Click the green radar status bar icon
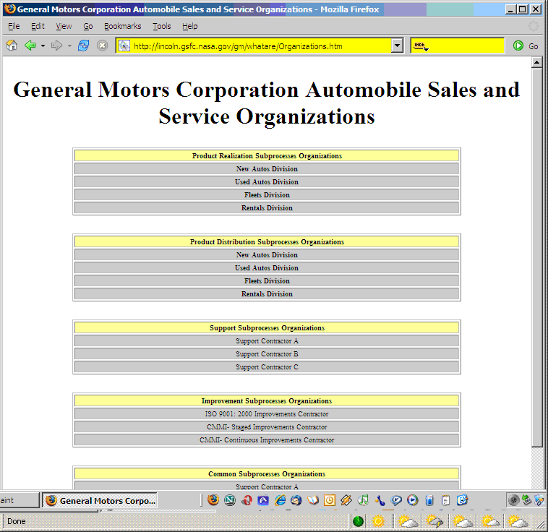Viewport: 548px width, 532px height. tap(358, 521)
